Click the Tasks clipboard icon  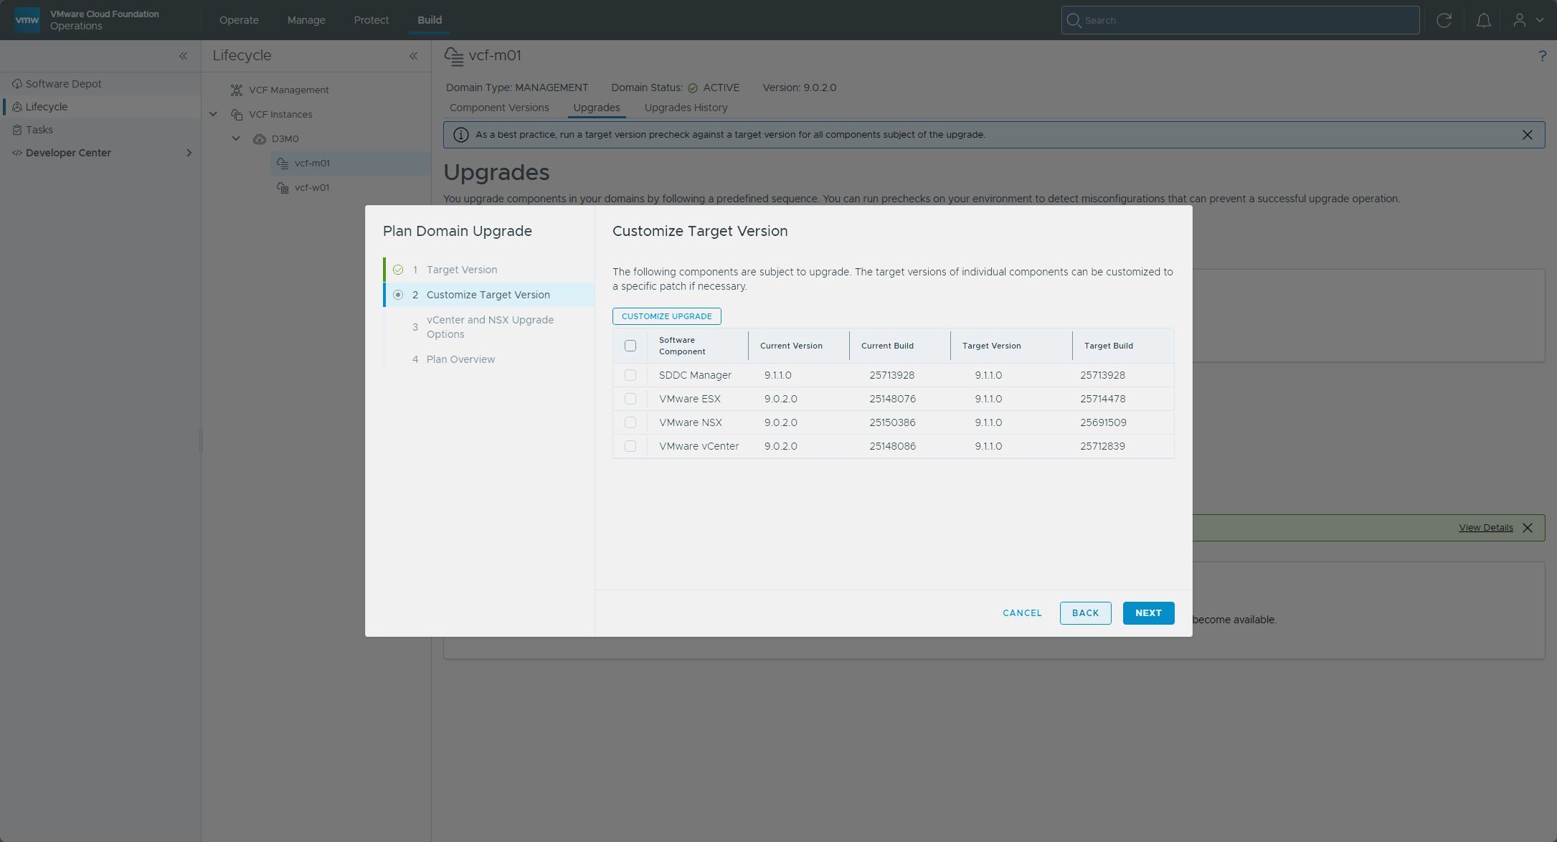(x=17, y=130)
